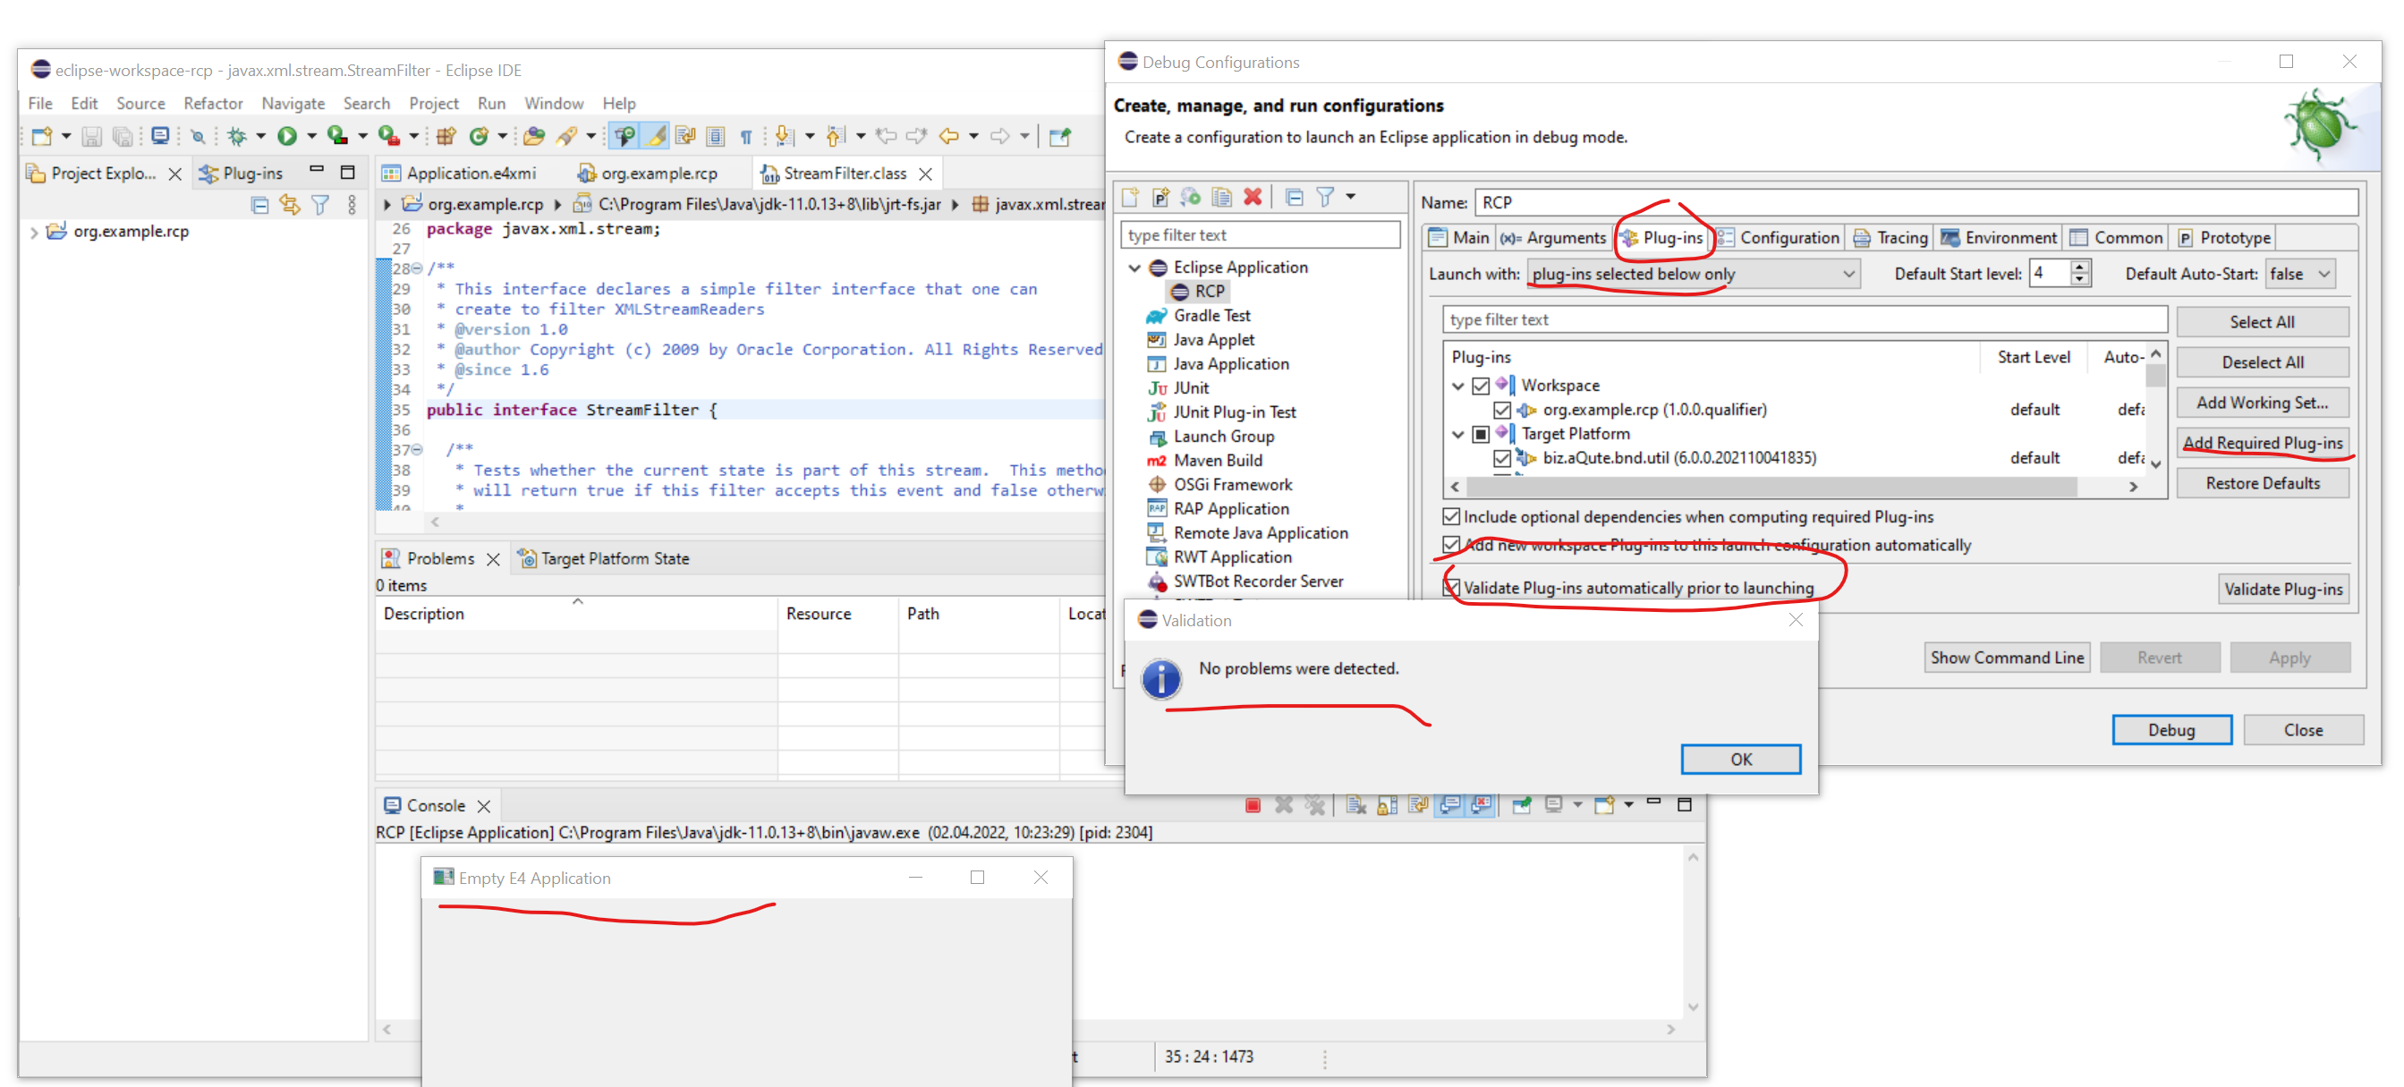
Task: Click red X Delete configuration icon
Action: (x=1253, y=197)
